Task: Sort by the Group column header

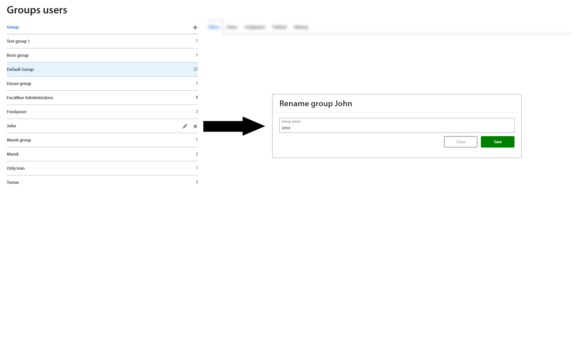Action: [13, 27]
